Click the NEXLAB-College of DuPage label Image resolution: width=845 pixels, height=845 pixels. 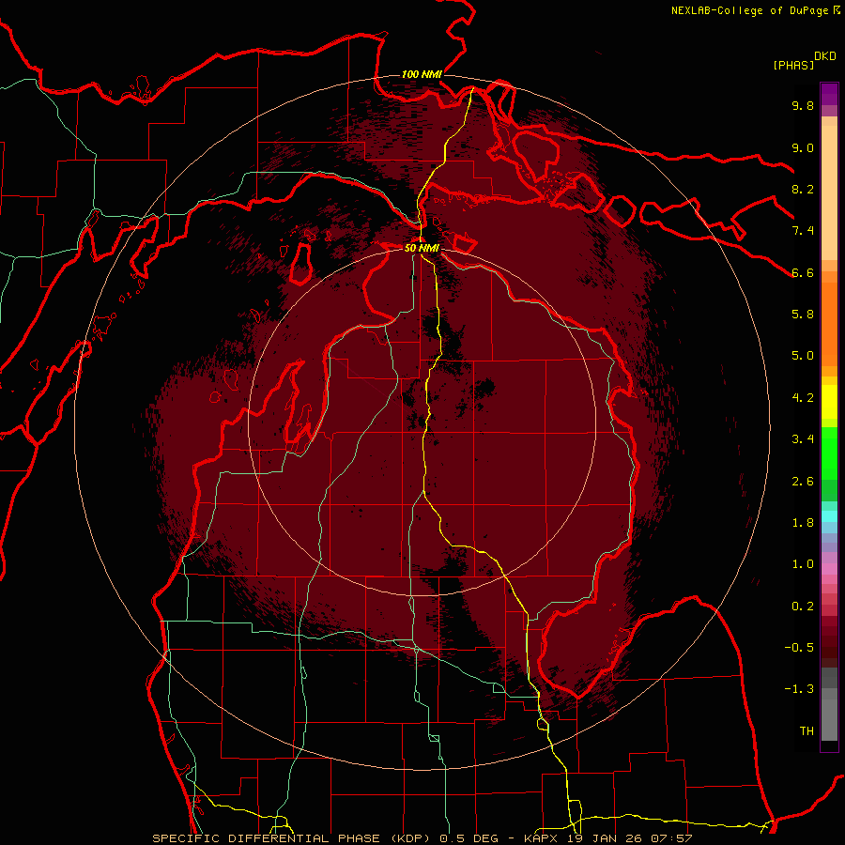(x=749, y=10)
